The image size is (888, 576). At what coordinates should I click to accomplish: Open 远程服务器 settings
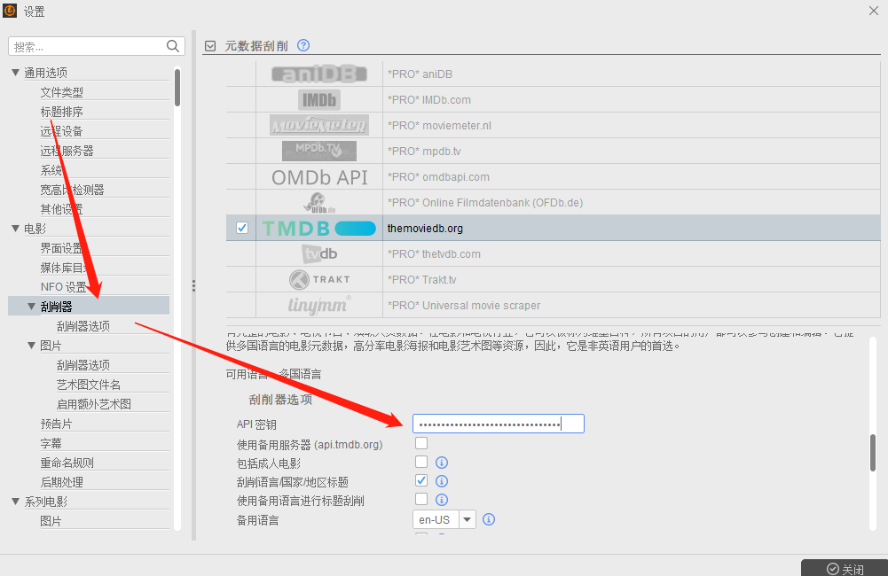tap(67, 151)
